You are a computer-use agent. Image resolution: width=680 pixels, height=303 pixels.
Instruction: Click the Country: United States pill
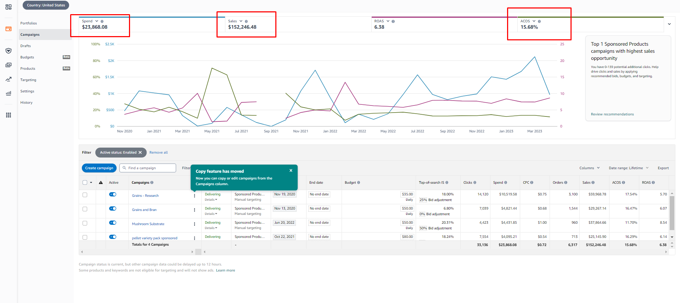coord(46,5)
